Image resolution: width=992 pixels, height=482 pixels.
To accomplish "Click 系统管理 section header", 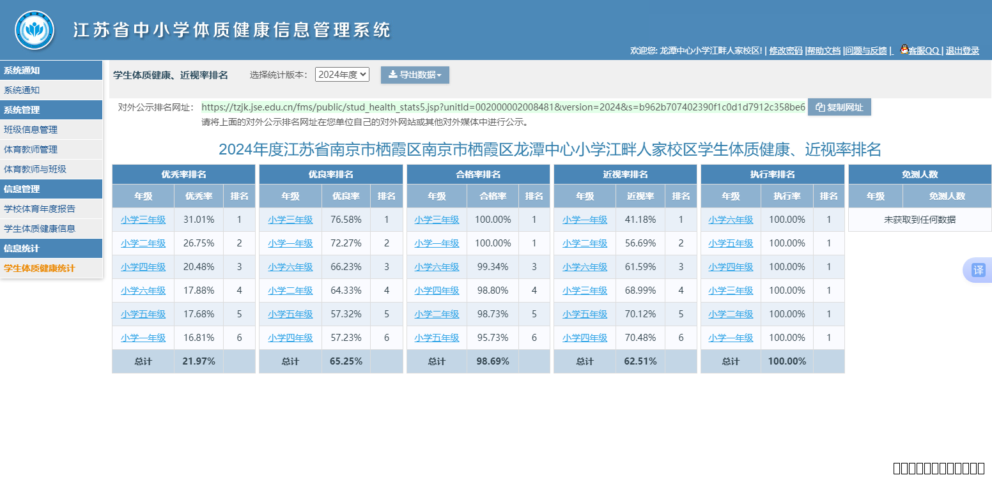I will coord(51,110).
